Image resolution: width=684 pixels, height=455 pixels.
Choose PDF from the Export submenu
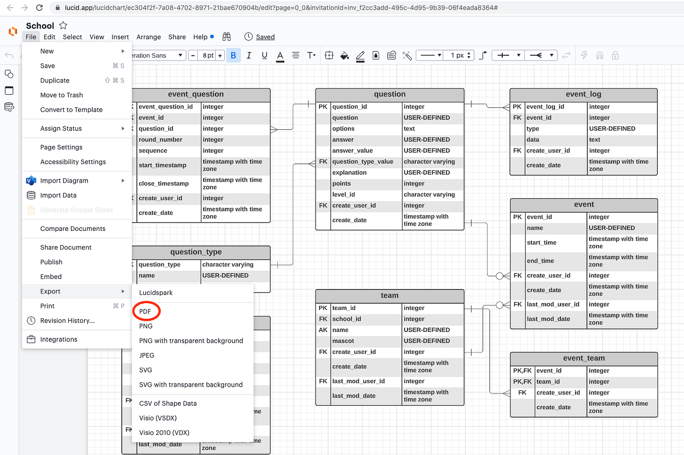pyautogui.click(x=145, y=311)
